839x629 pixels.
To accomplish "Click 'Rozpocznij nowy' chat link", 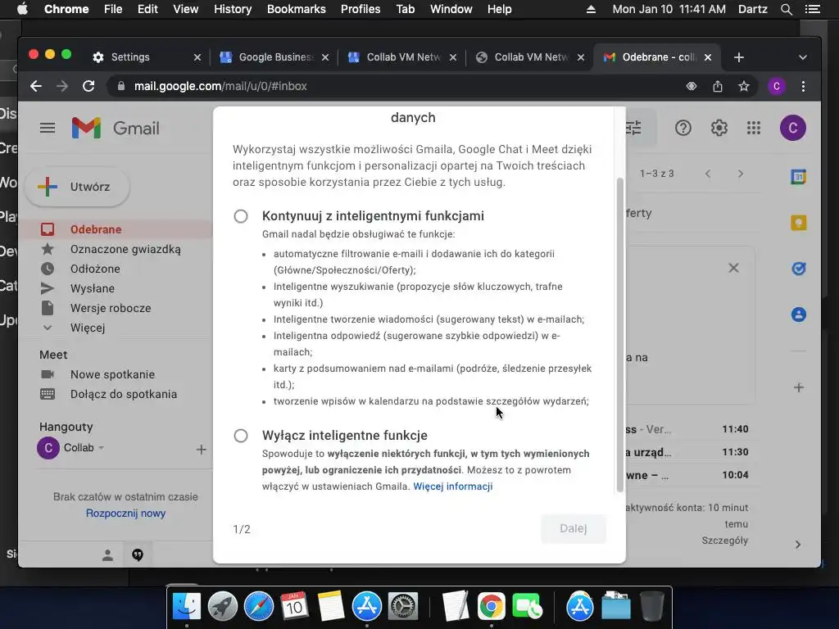I will [x=125, y=513].
